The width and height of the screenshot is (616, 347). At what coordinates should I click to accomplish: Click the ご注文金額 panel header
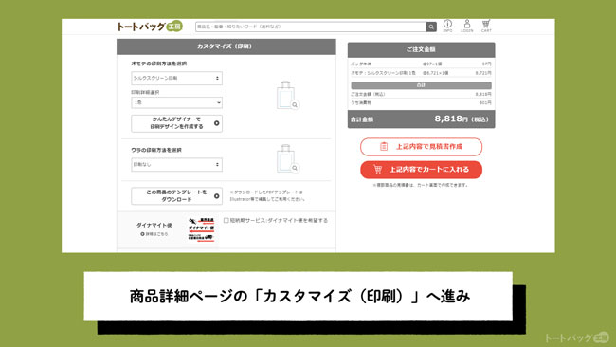coord(421,50)
